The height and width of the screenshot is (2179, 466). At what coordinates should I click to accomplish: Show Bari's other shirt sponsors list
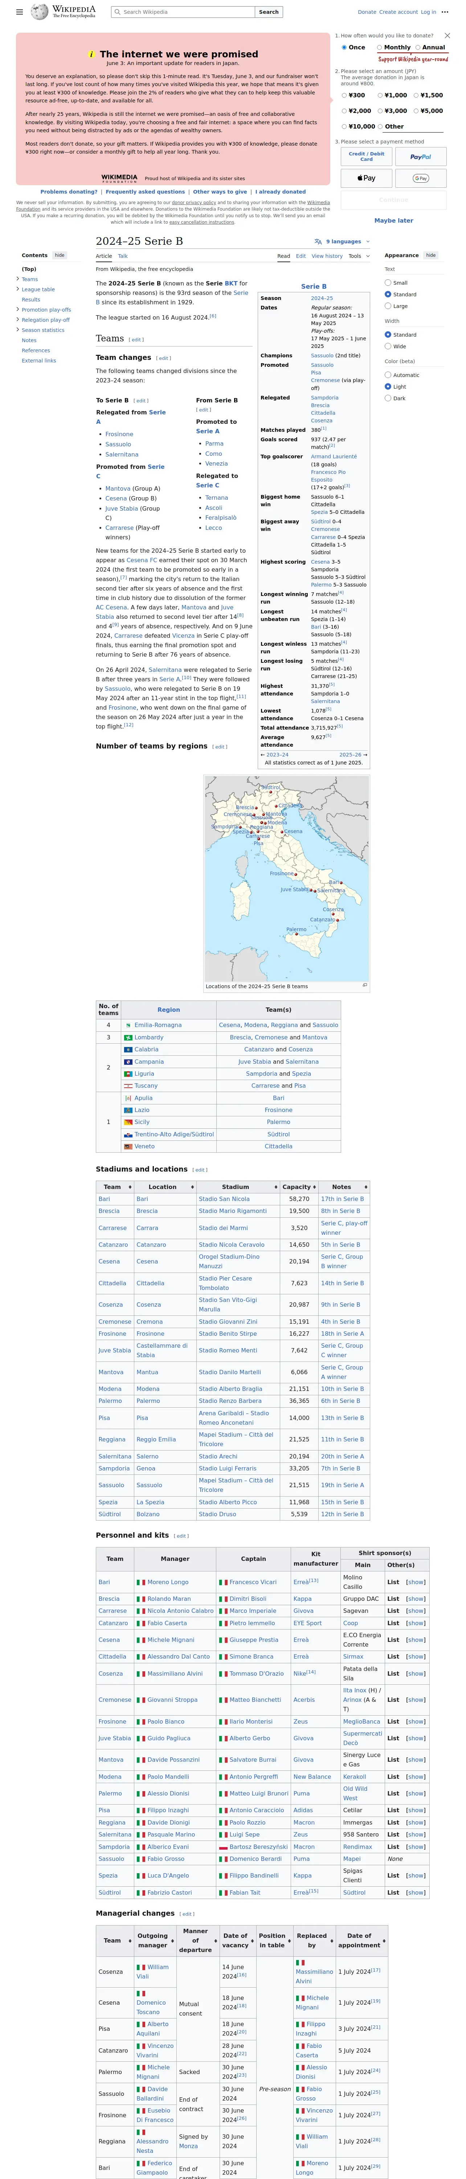point(415,1582)
